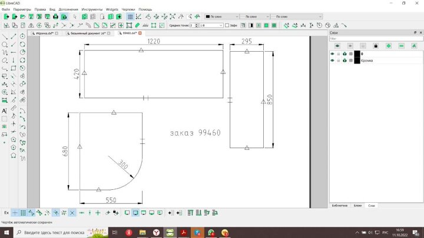This screenshot has height=238, width=424.
Task: Toggle visibility of layer 0
Action: pos(332,54)
